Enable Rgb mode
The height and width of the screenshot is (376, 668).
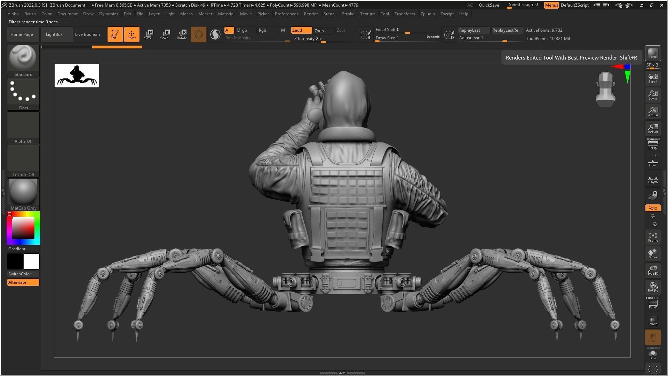[268, 30]
